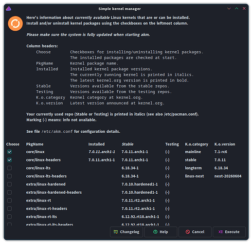This screenshot has width=252, height=244.
Task: Click the Changelog button's flag icon
Action: click(116, 232)
